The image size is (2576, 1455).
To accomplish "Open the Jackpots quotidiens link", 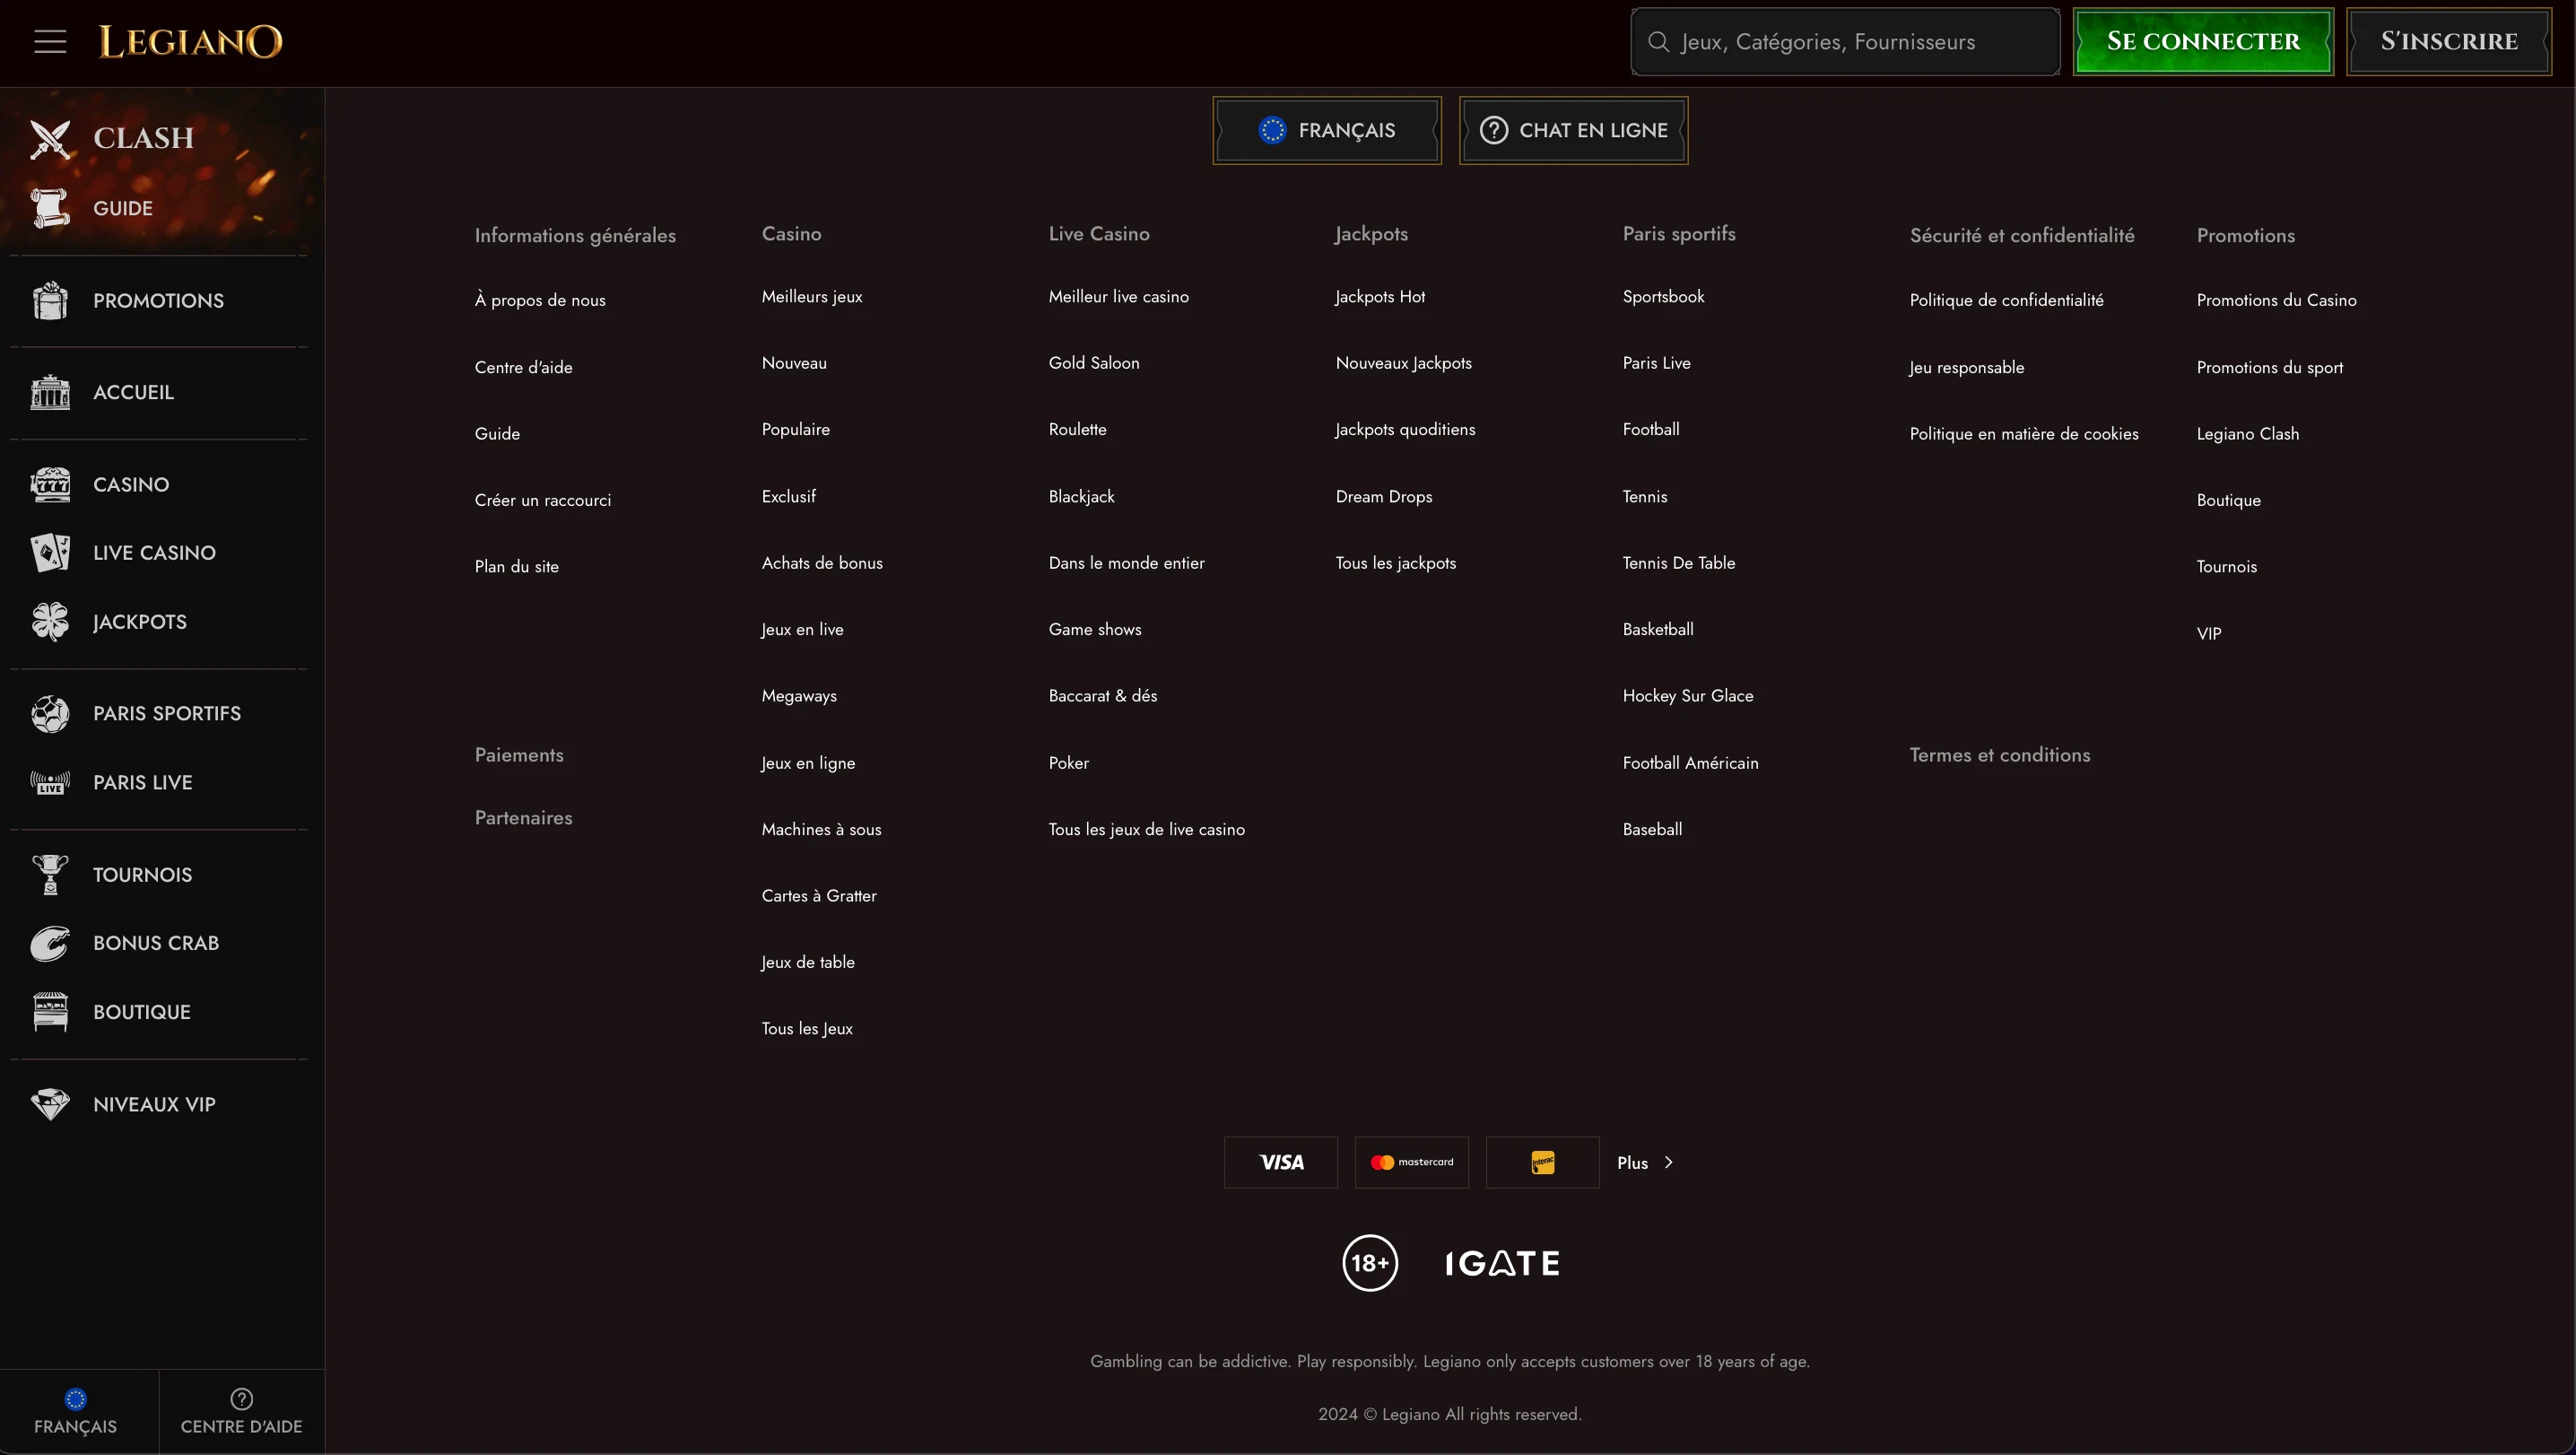I will click(x=1405, y=429).
